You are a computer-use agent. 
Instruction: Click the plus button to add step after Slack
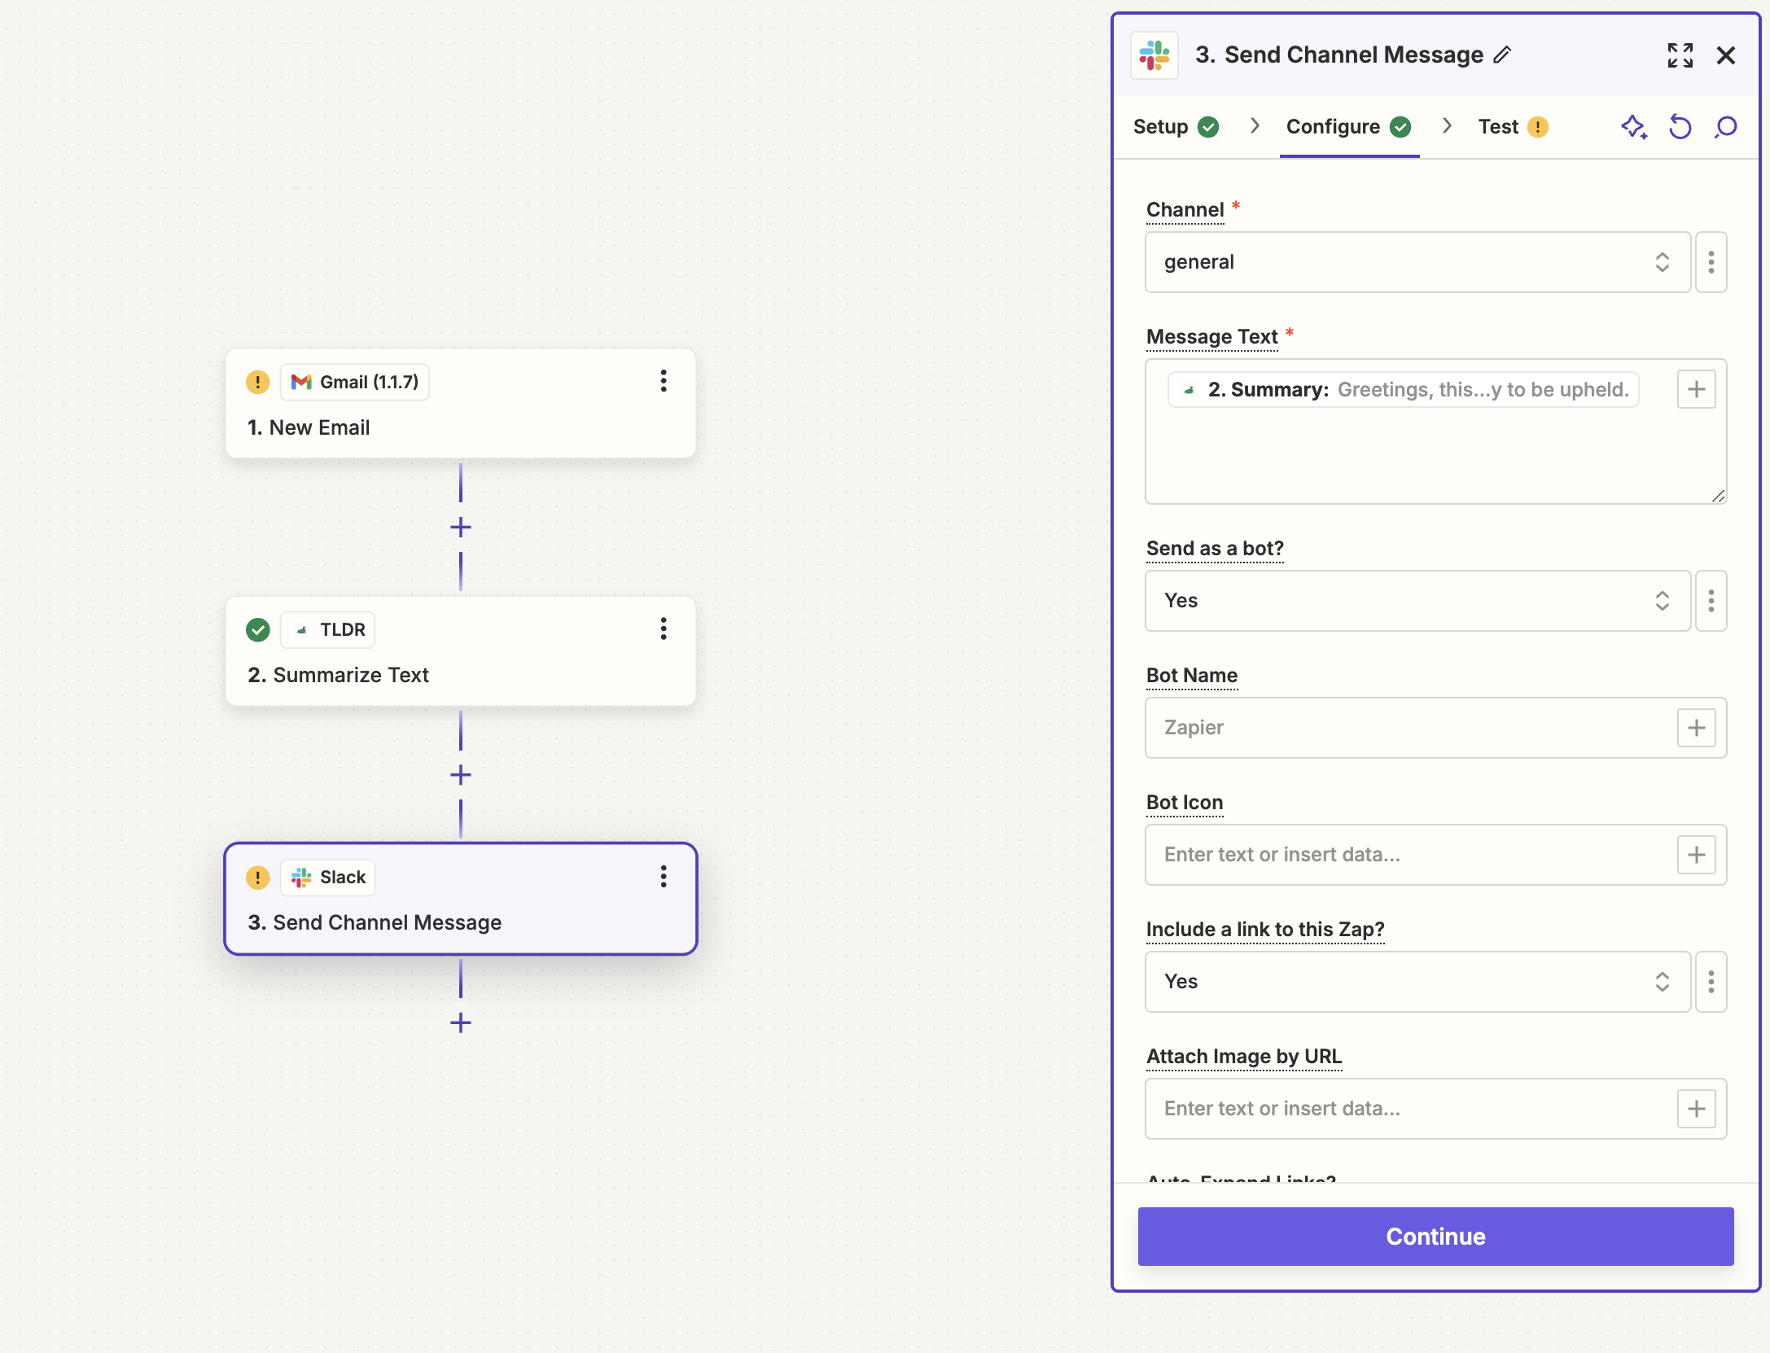(461, 1022)
